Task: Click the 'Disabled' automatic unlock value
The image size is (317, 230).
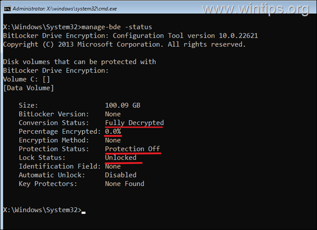Action: tap(121, 175)
